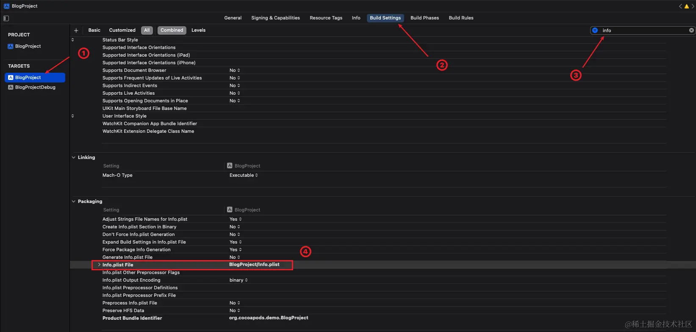The image size is (696, 332).
Task: Change Preserve HFS Data value
Action: (x=235, y=310)
